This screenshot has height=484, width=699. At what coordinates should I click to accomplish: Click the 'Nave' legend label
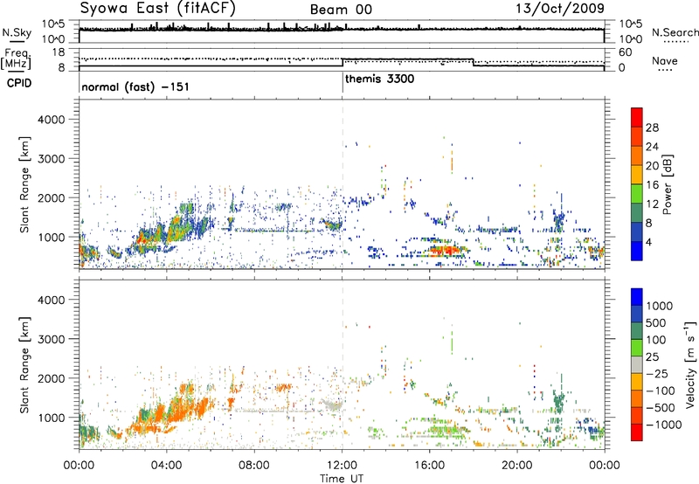[665, 61]
